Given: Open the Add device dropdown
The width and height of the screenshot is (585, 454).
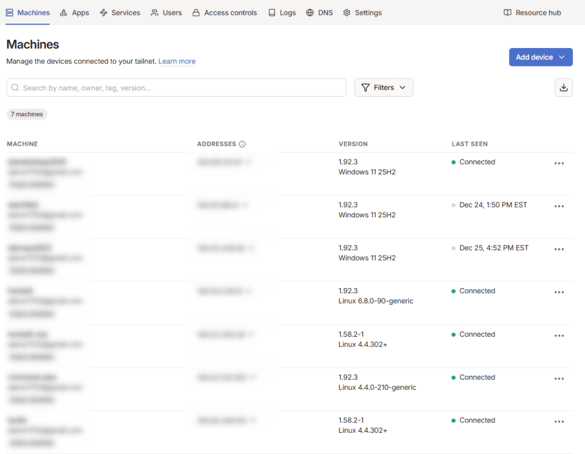Looking at the screenshot, I should (540, 57).
